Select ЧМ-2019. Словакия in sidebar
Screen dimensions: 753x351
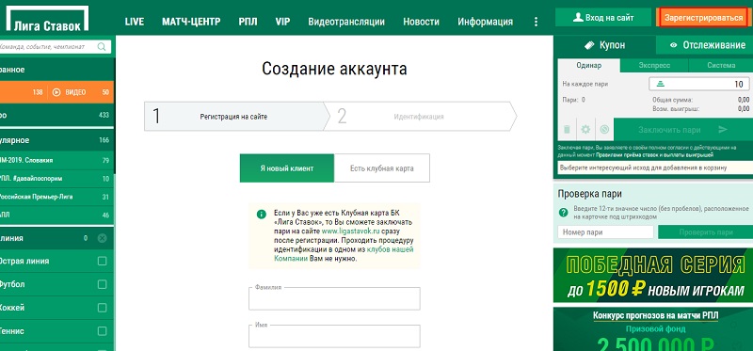tap(56, 160)
